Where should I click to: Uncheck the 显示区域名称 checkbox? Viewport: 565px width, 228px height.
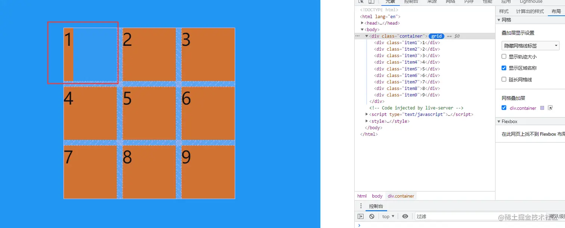tap(504, 68)
